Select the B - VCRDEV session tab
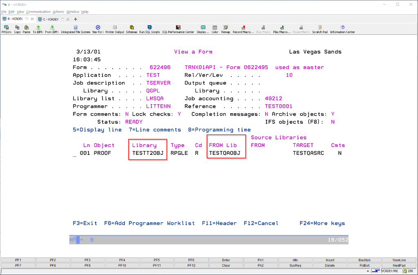Image resolution: width=418 pixels, height=275 pixels. [x=15, y=19]
